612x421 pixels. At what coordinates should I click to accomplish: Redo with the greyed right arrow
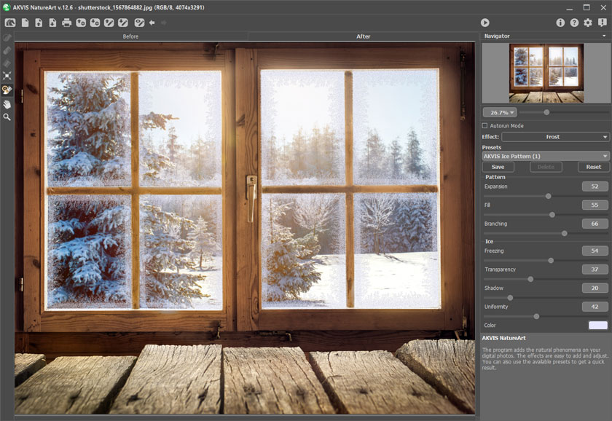pyautogui.click(x=164, y=23)
